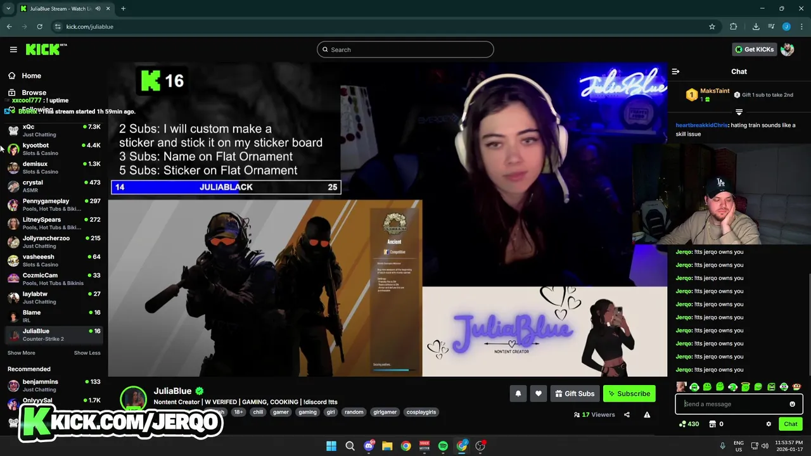Open benjammins recommended channel
Image resolution: width=811 pixels, height=456 pixels.
tap(54, 385)
